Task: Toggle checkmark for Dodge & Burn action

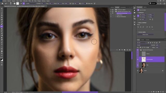Action: [111, 15]
